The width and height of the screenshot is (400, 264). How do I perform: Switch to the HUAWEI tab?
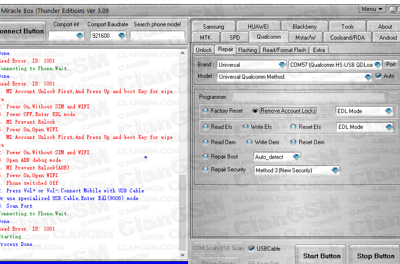pyautogui.click(x=258, y=27)
